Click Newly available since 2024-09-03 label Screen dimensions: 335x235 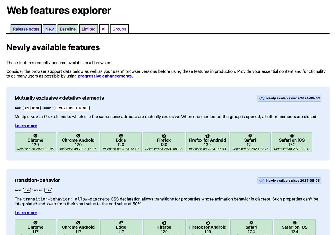pos(293,98)
